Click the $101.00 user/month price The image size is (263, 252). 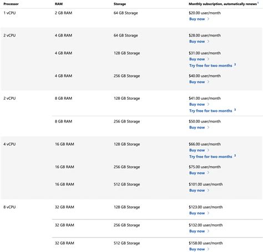[206, 184]
